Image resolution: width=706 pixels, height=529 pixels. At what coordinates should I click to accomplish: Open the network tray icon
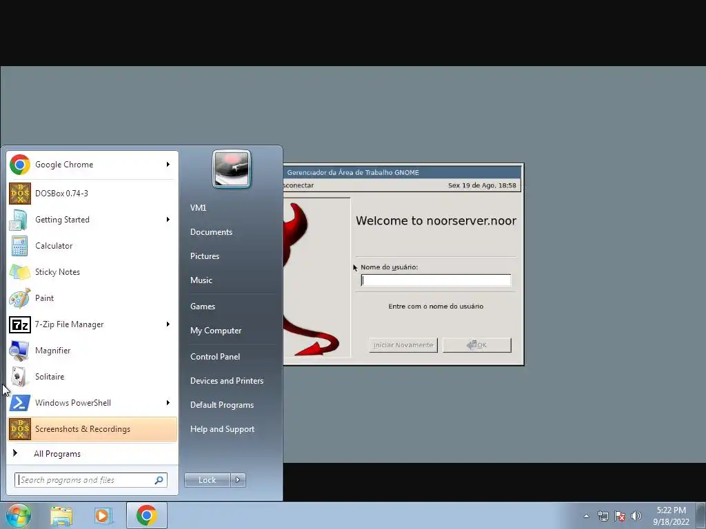coord(603,516)
